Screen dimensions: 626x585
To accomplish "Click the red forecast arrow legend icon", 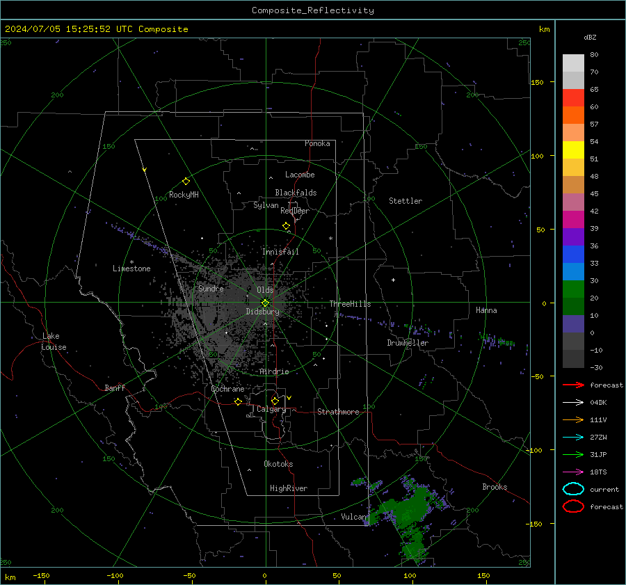I will coord(573,385).
